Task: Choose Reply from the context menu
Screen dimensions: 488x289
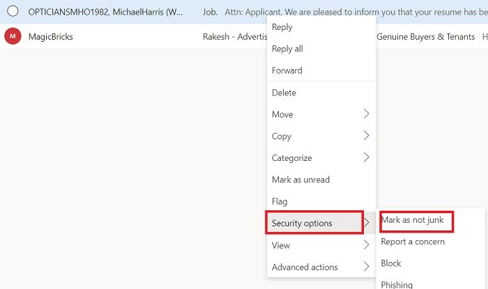Action: click(282, 27)
